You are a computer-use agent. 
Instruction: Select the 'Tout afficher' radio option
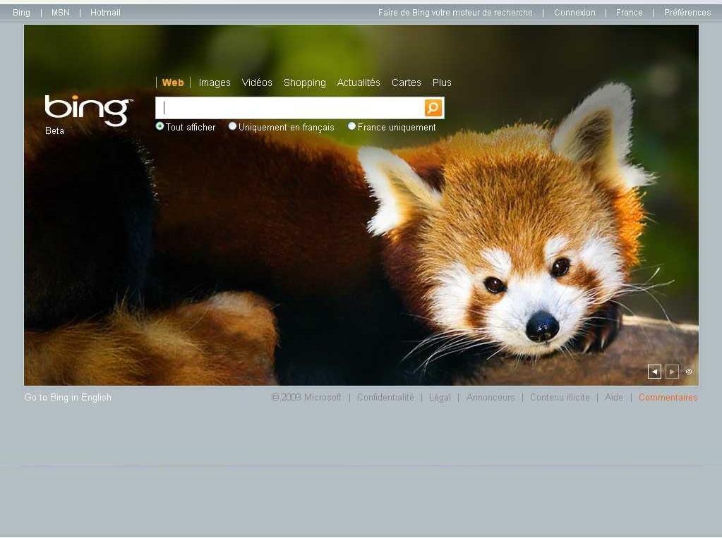[160, 126]
